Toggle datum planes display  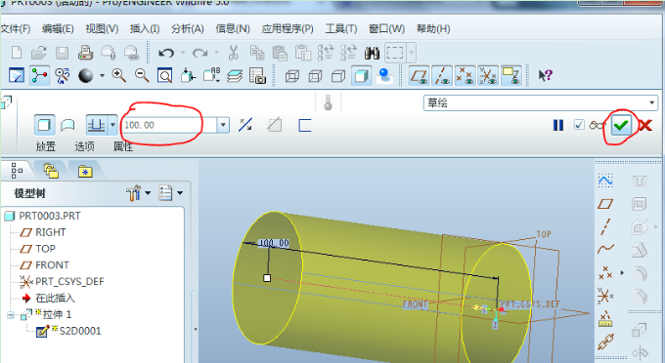coord(419,76)
